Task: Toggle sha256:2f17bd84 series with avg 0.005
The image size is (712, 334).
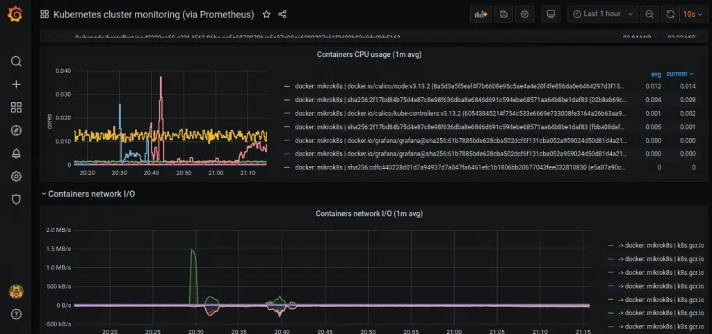Action: pyautogui.click(x=460, y=126)
